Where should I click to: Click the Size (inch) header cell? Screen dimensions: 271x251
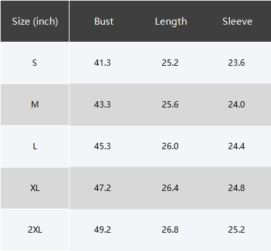pos(35,21)
